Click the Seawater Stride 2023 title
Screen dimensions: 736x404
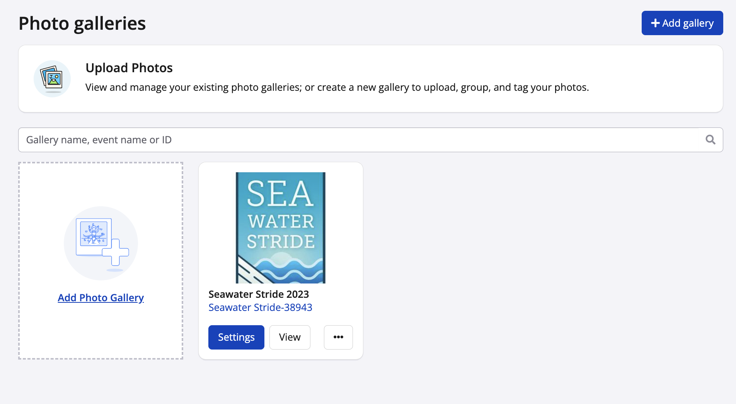click(x=259, y=294)
